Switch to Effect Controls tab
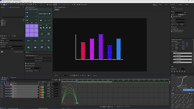 (14, 7)
